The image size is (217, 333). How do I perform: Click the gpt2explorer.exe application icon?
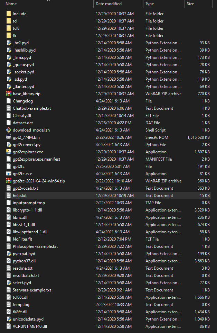tap(9, 152)
